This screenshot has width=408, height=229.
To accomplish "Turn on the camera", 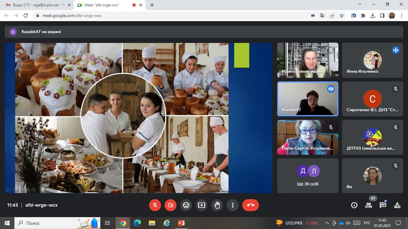I will click(x=171, y=205).
